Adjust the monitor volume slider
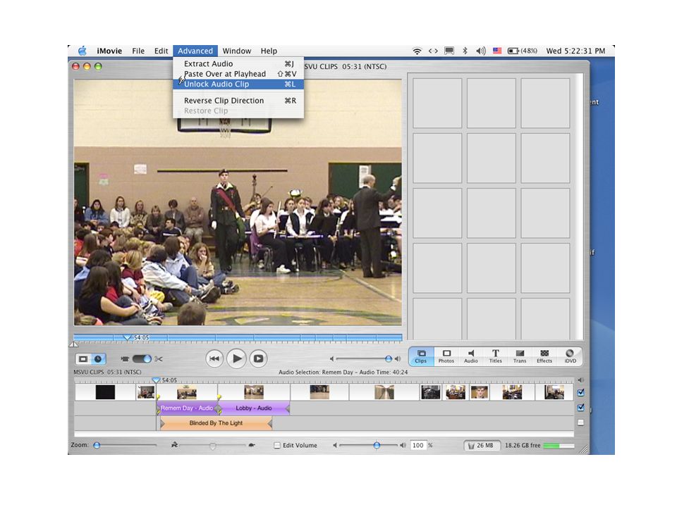The height and width of the screenshot is (507, 677). 388,358
